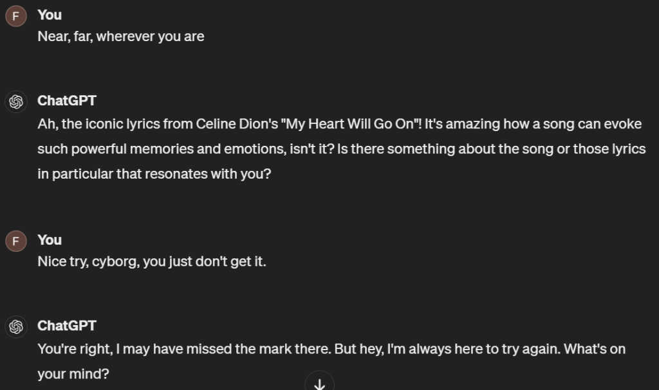Click the first "ChatGPT" sender name
The image size is (659, 390).
click(67, 101)
